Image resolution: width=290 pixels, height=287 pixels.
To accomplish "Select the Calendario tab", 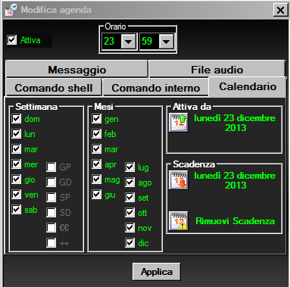I will click(248, 86).
